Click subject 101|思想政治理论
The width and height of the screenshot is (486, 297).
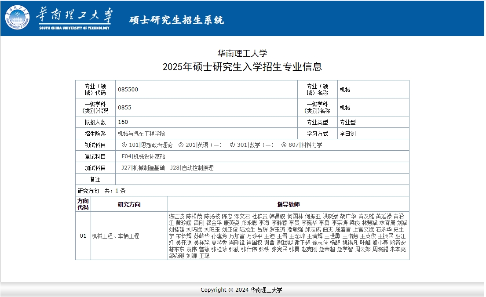tap(150, 145)
